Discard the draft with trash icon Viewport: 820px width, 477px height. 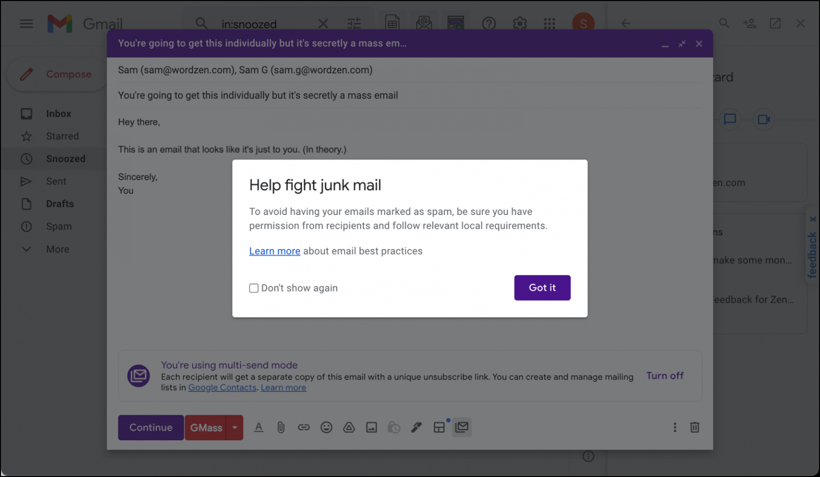click(x=695, y=427)
